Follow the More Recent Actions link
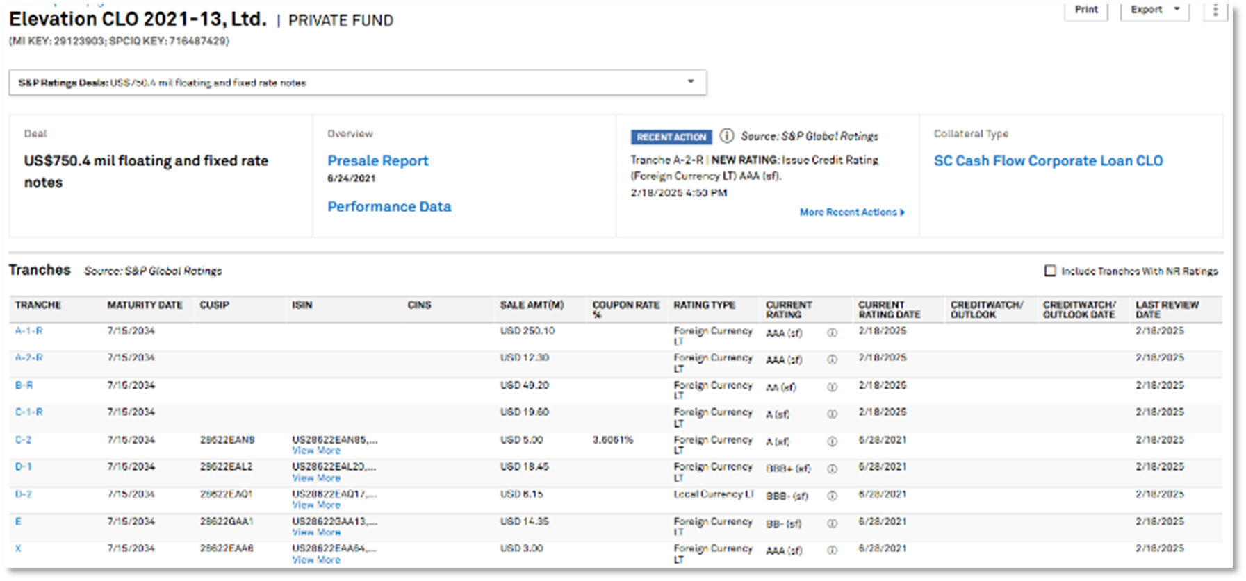Viewport: 1246px width, 581px height. click(851, 212)
